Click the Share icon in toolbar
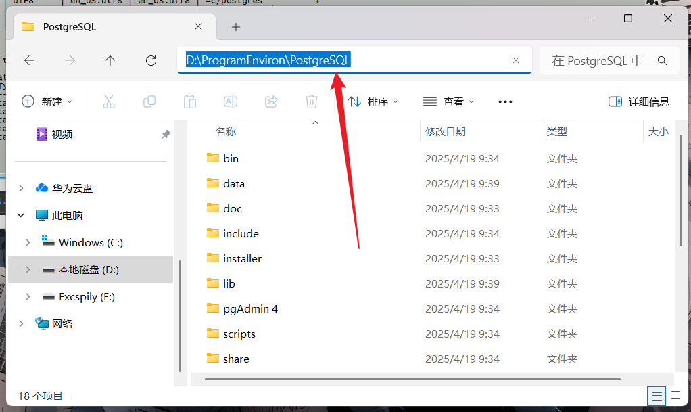Screen dimensions: 691x412 (271, 102)
